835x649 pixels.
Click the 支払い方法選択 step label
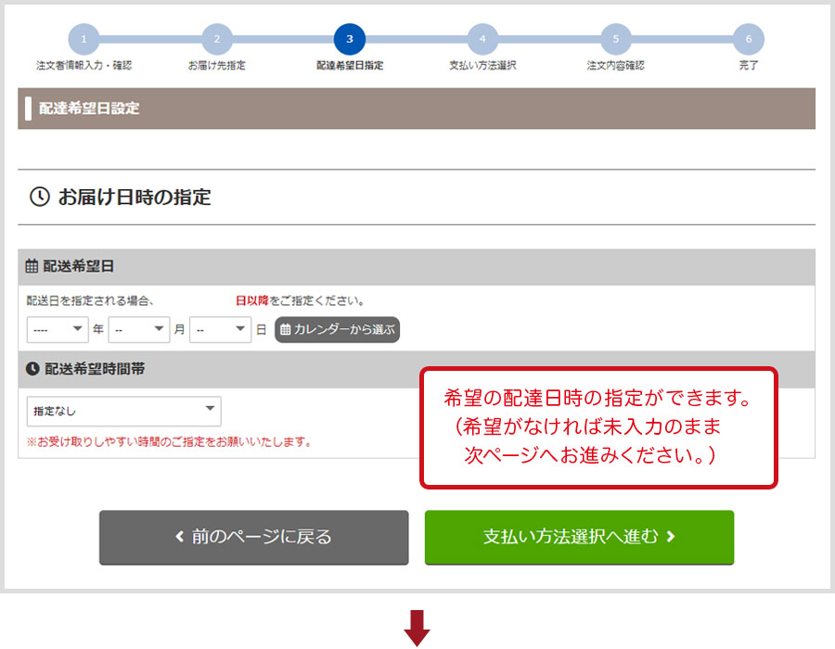pos(482,66)
